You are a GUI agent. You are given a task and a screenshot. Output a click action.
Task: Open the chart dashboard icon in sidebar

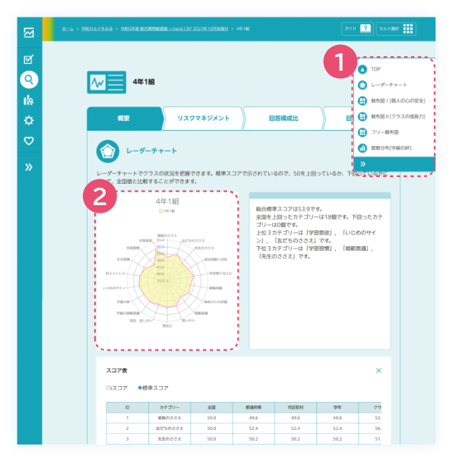pos(29,33)
